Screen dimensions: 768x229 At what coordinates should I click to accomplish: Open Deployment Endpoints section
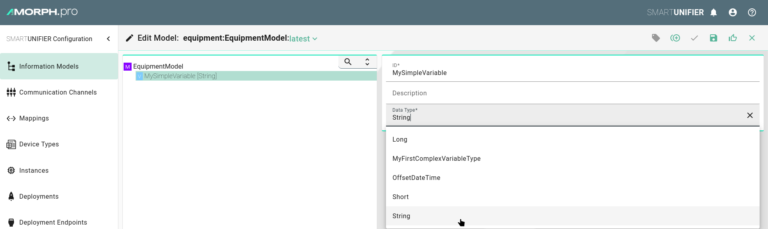(59, 222)
